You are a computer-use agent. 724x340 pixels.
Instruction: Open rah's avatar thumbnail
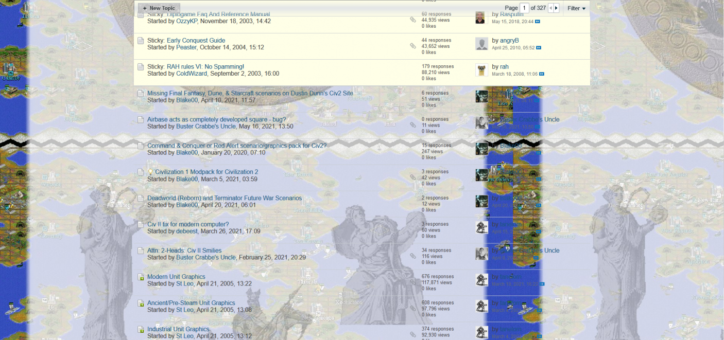tap(481, 70)
